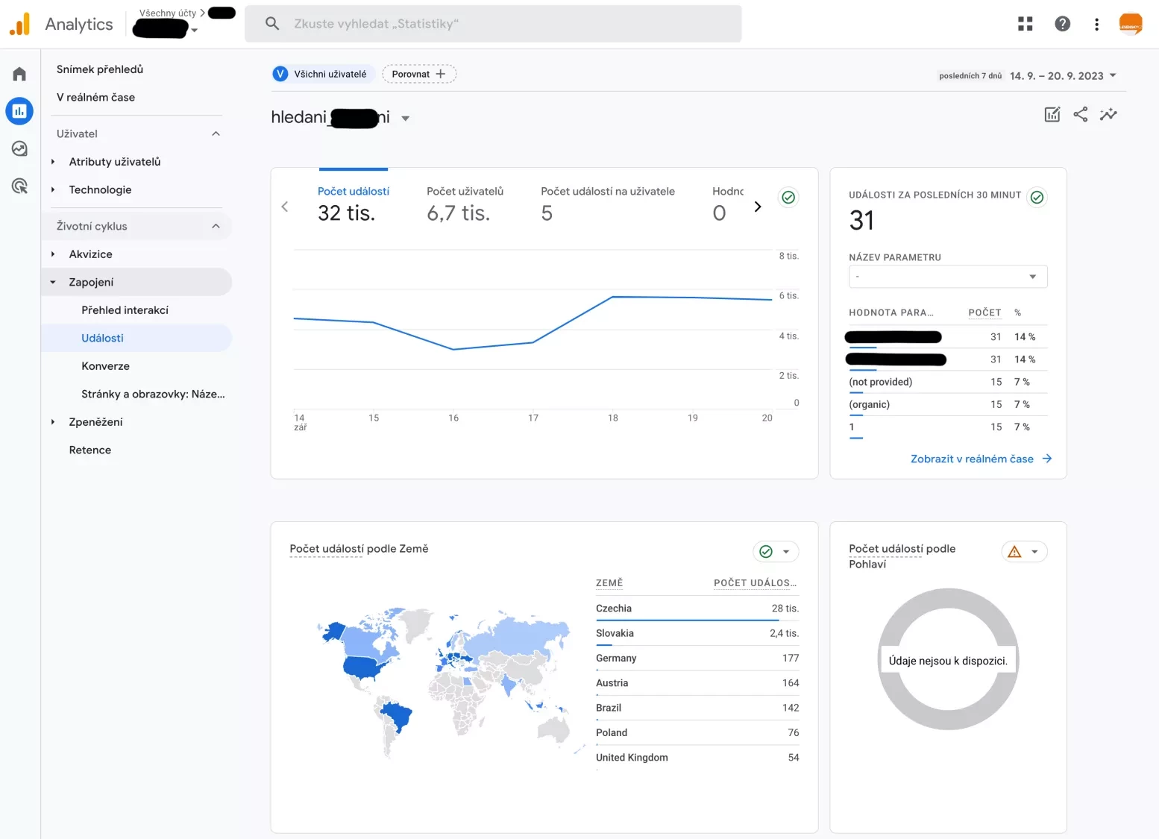Open Přehled interakcí
Viewport: 1159px width, 839px height.
(125, 310)
